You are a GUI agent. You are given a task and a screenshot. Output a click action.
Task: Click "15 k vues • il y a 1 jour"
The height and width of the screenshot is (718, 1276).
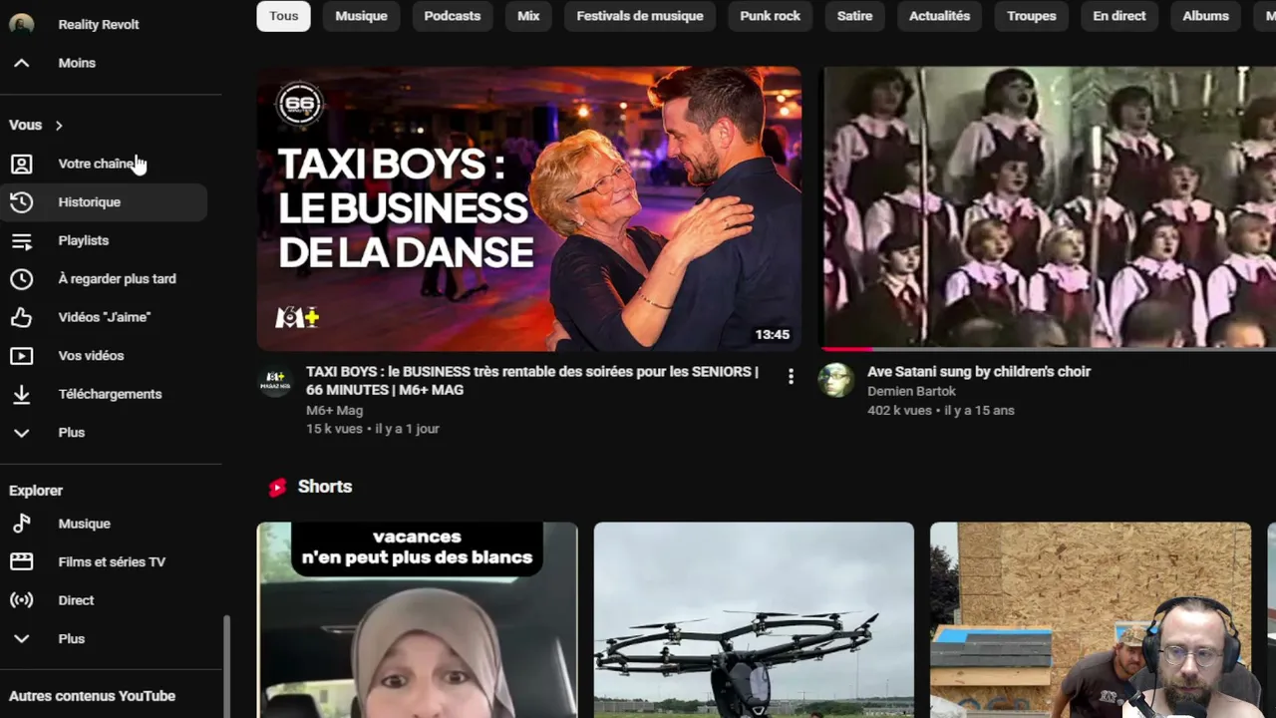coord(373,429)
